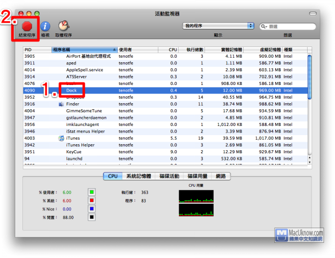Select the AppleSpell.service row
Screen dimensions: 335x258
point(165,70)
